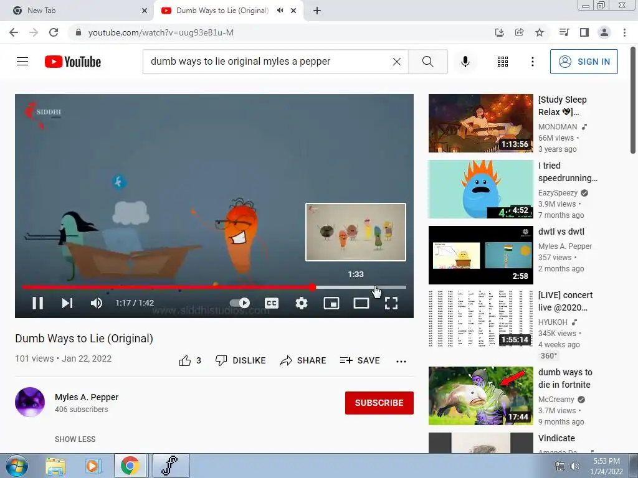Viewport: 638px width, 478px height.
Task: Mute tab via speaker icon
Action: tap(280, 11)
